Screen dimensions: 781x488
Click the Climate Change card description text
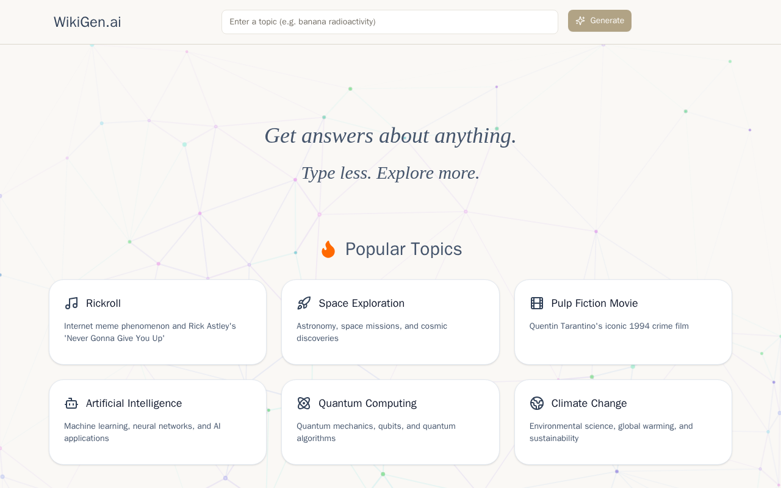point(611,432)
